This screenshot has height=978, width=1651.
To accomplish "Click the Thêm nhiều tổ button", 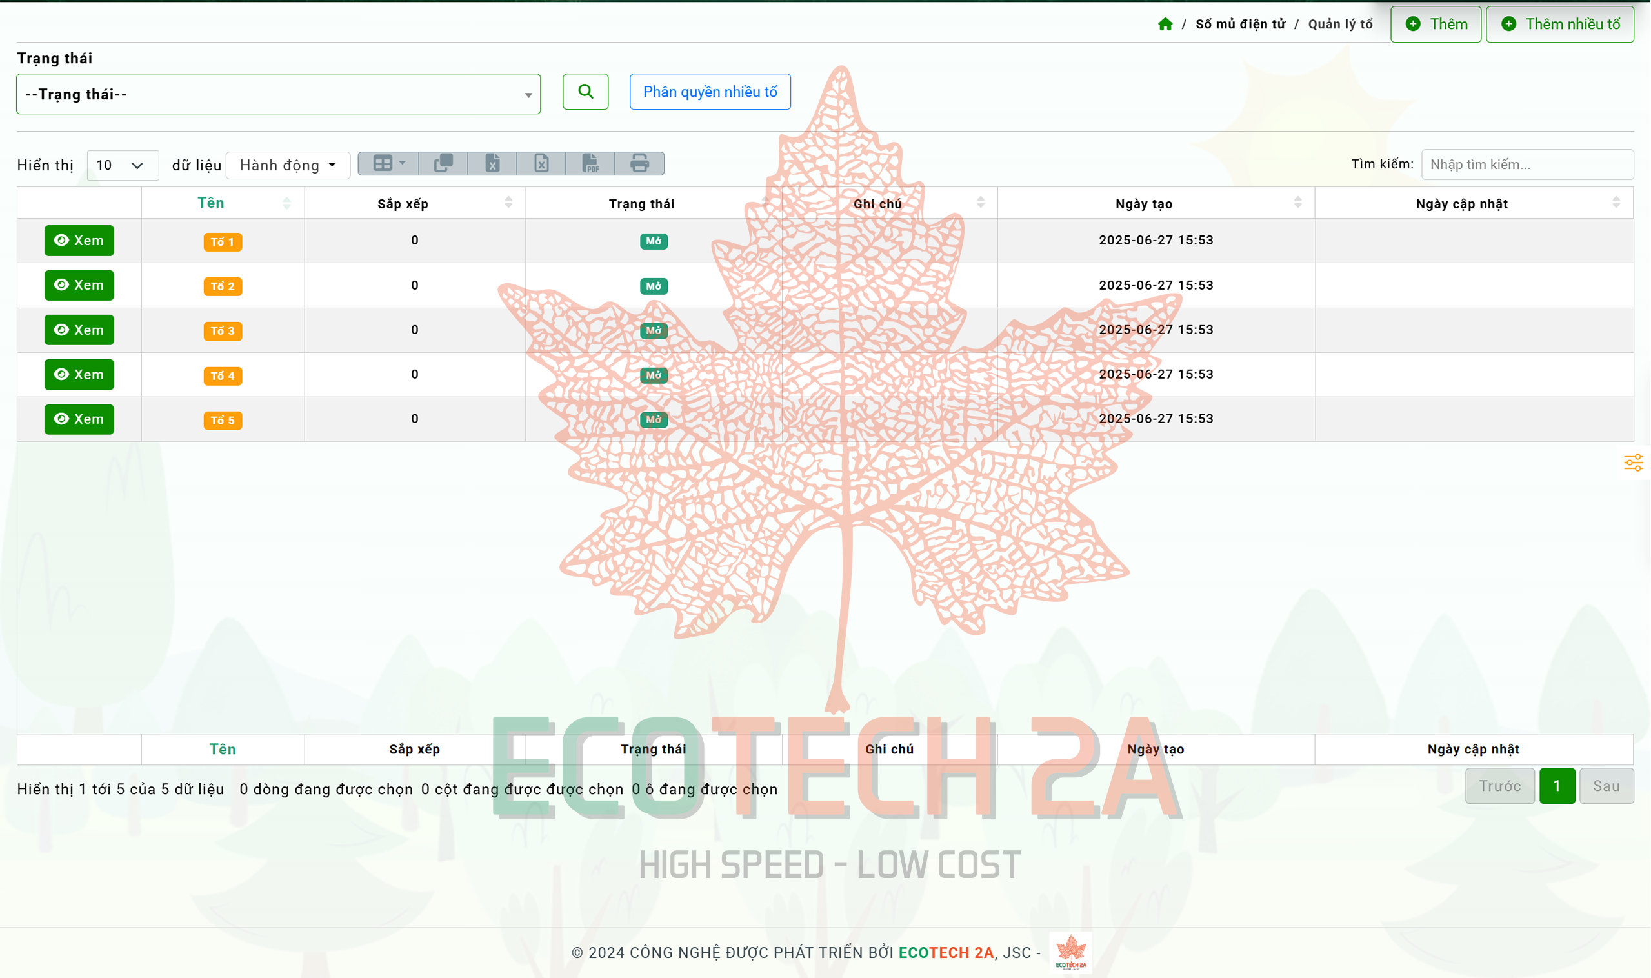I will point(1559,25).
